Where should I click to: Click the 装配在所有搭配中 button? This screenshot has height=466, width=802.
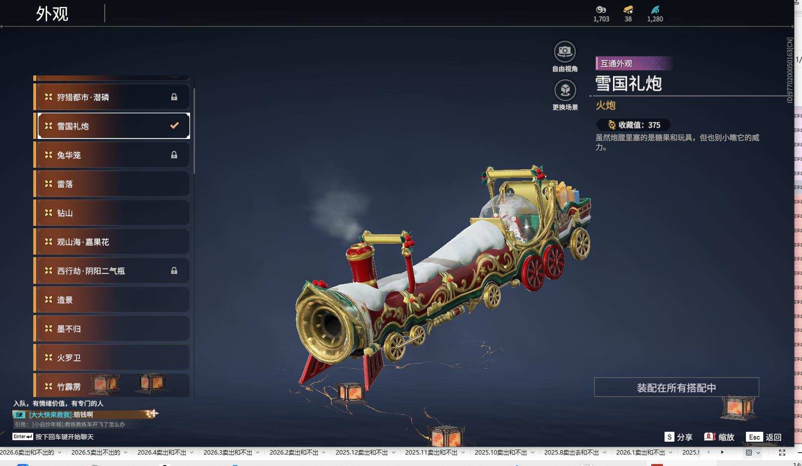point(676,388)
